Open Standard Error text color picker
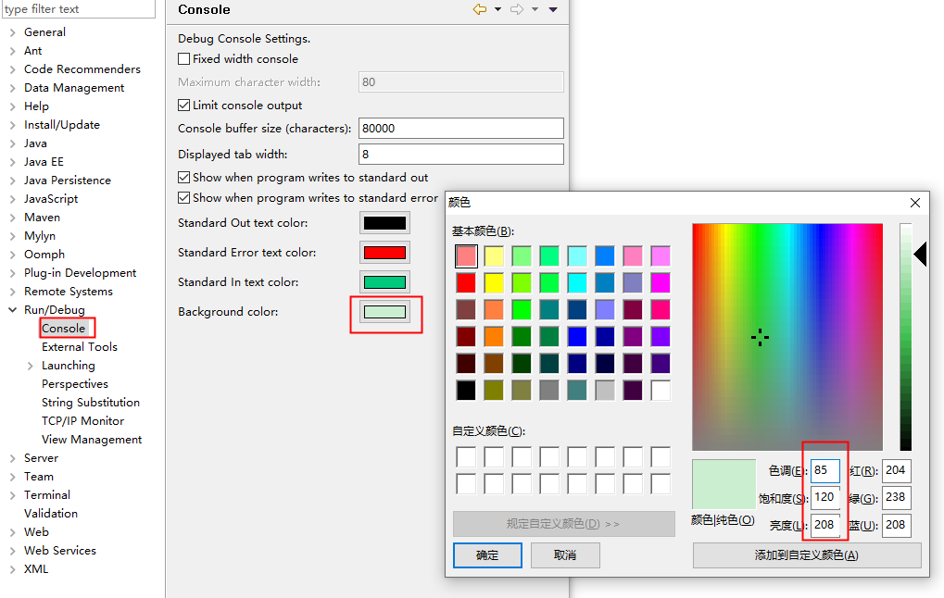This screenshot has height=598, width=944. pyautogui.click(x=384, y=253)
